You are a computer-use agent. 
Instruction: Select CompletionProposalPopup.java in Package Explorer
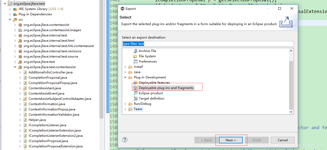click(x=53, y=83)
